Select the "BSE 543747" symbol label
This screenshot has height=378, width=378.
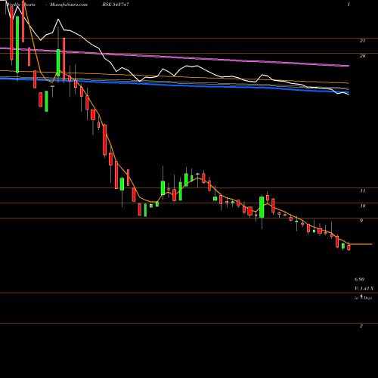click(115, 5)
